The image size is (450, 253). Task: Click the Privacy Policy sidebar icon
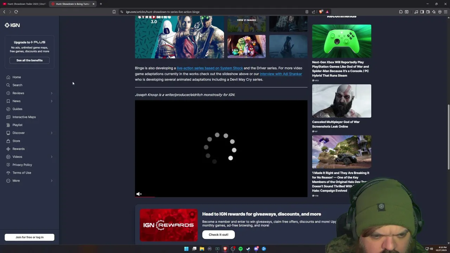8,165
